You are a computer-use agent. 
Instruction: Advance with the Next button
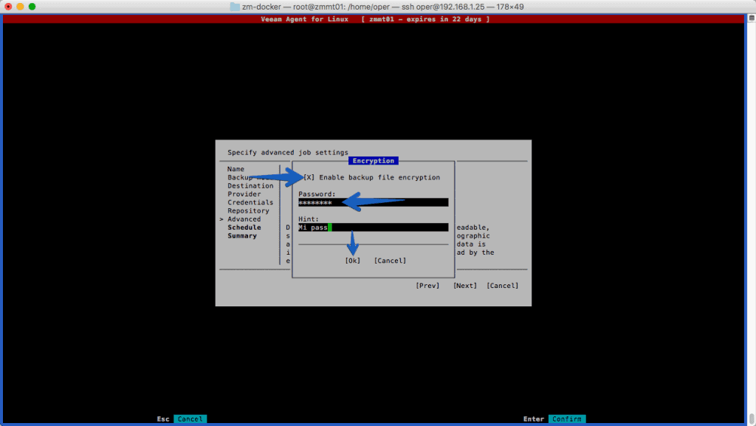(x=465, y=286)
